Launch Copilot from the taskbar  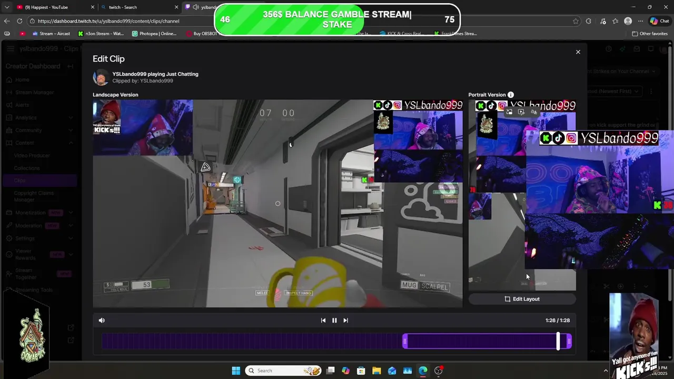pyautogui.click(x=345, y=371)
